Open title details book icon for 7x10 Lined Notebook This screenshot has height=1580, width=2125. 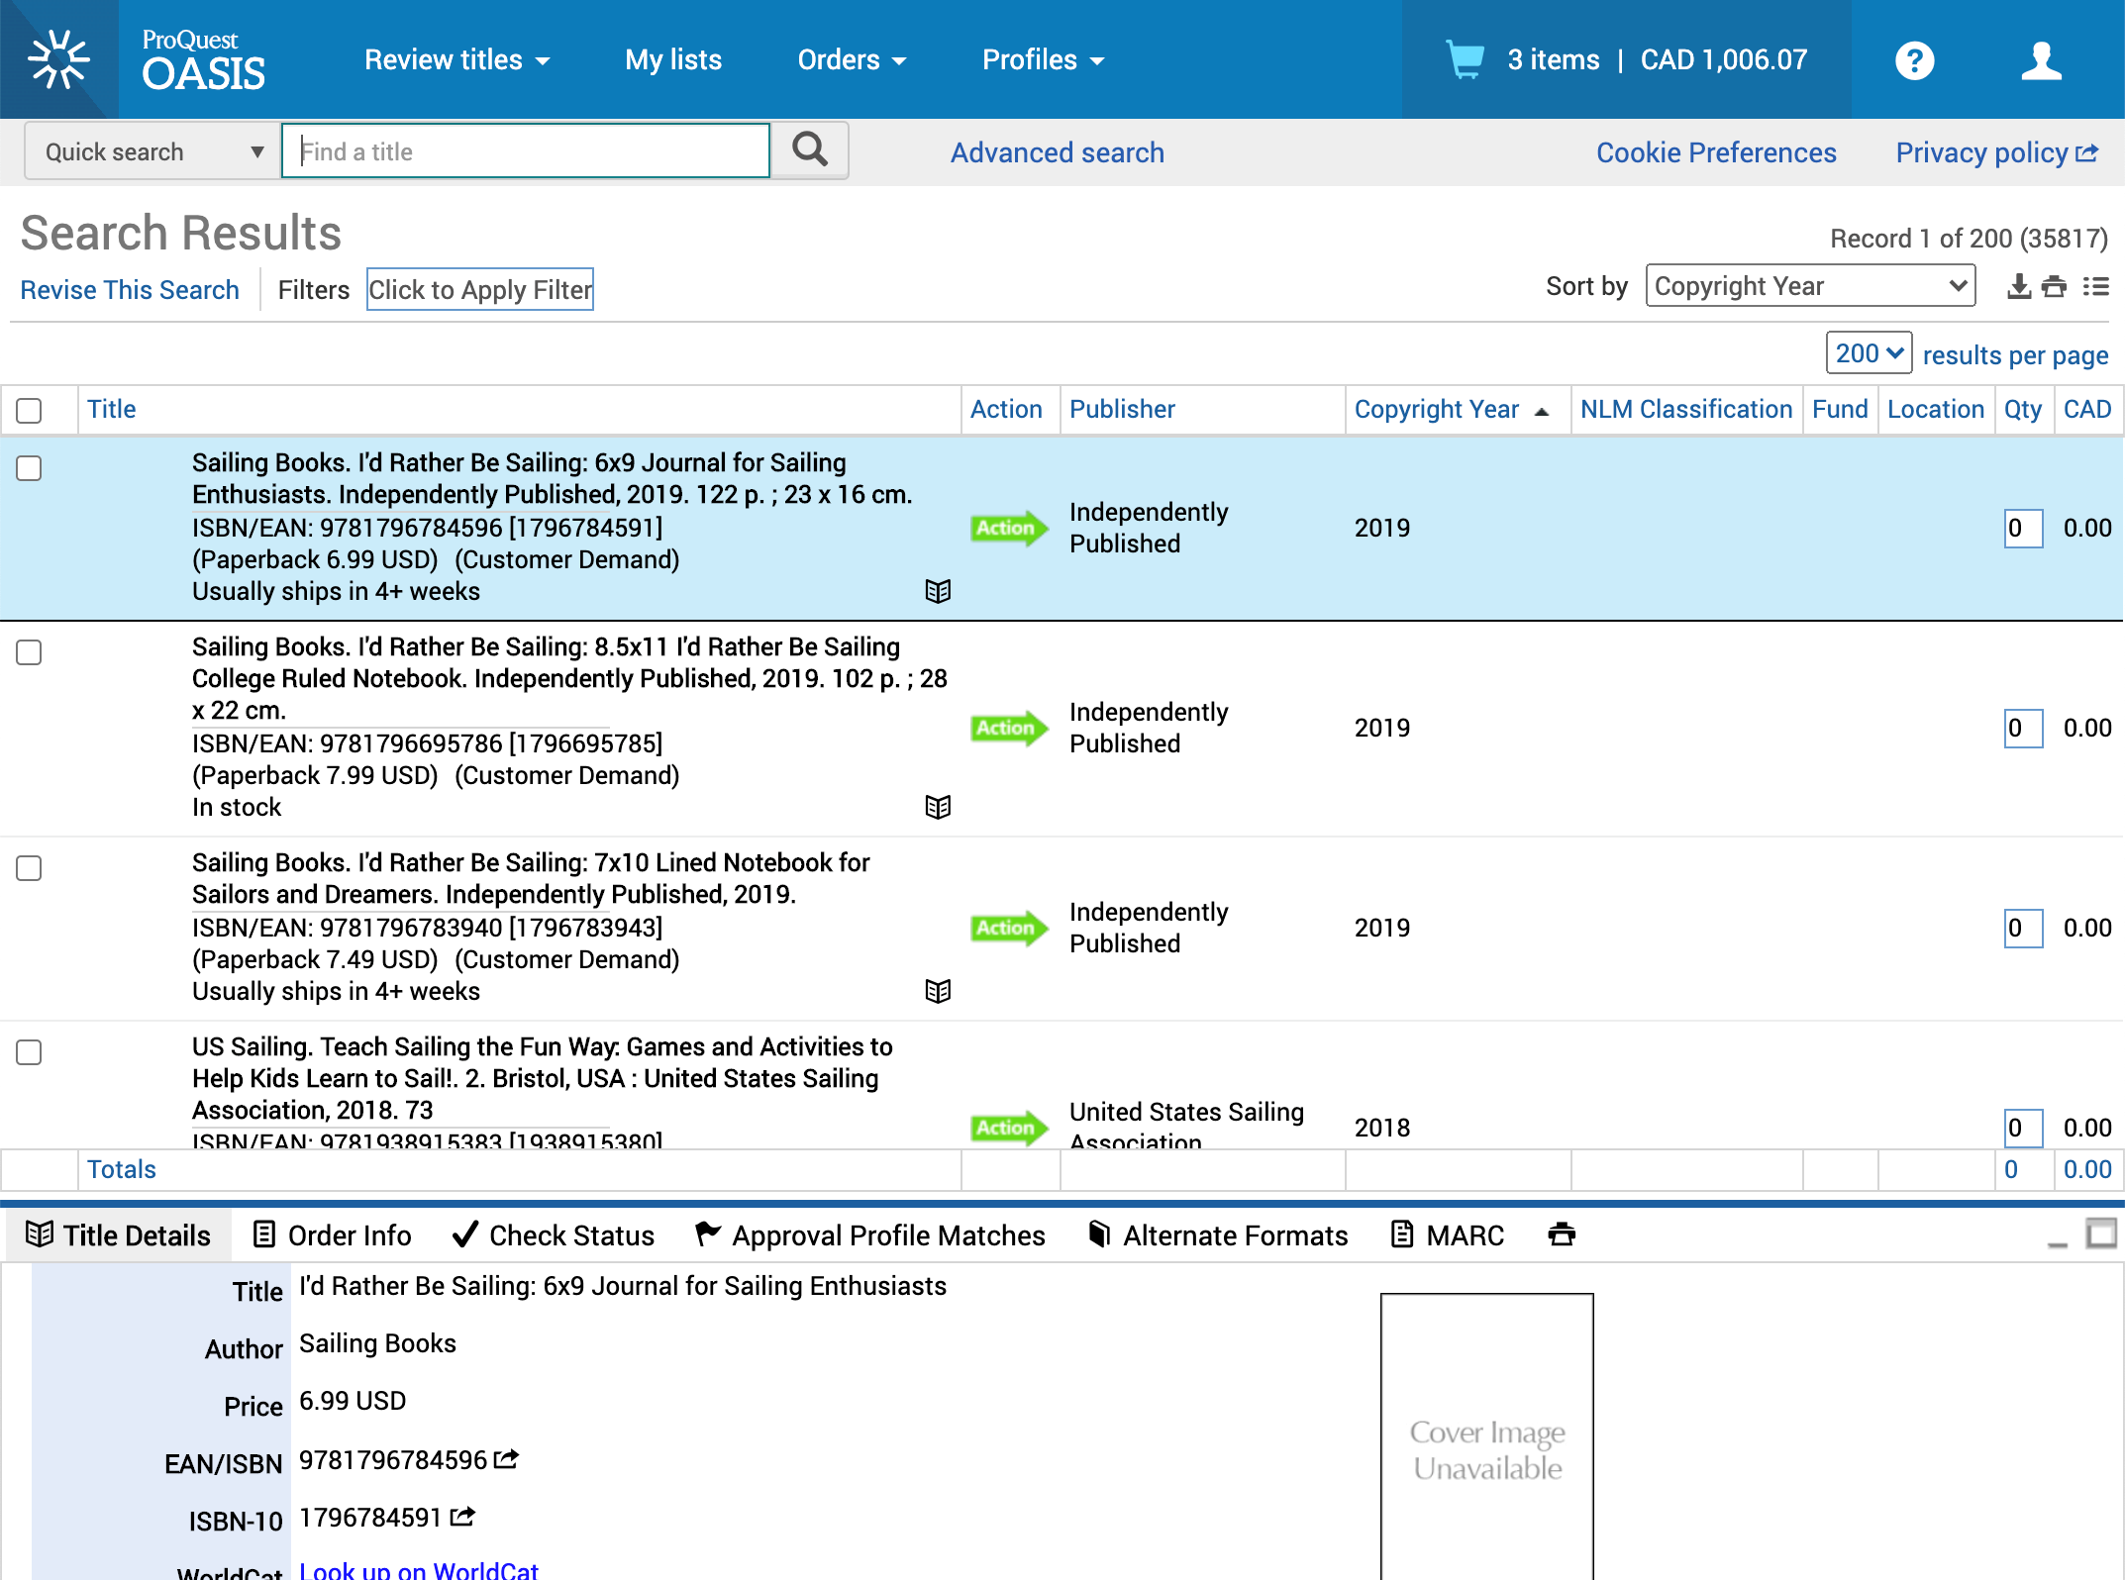coord(938,991)
